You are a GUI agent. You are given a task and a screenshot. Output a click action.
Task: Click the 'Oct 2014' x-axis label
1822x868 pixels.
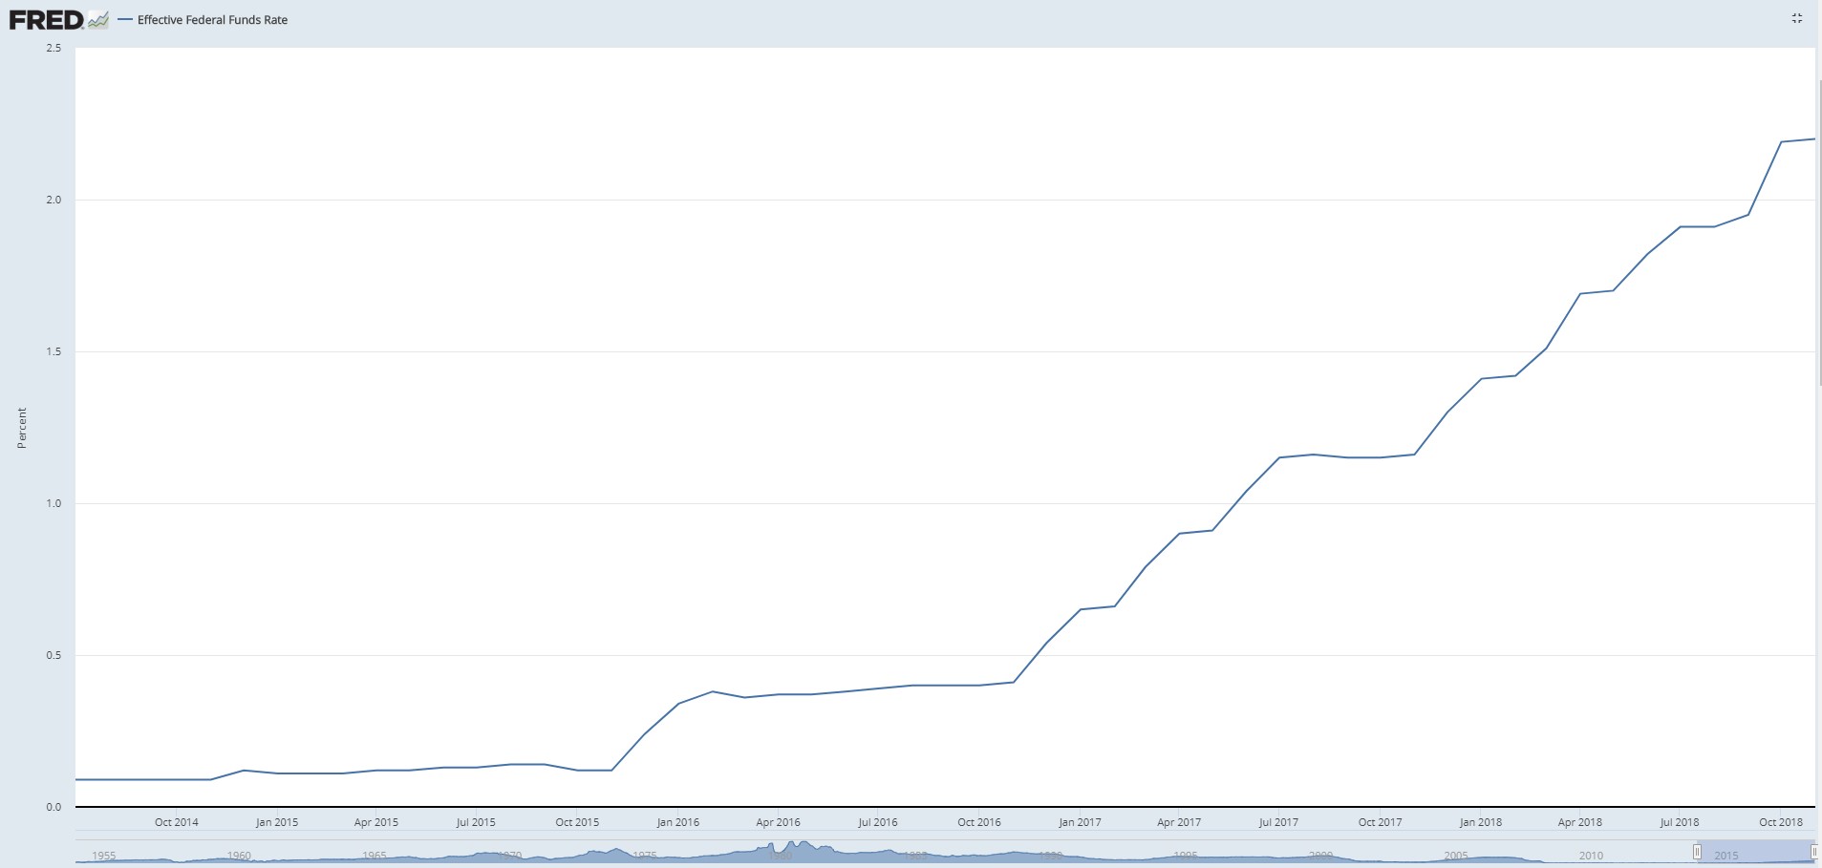tap(177, 822)
